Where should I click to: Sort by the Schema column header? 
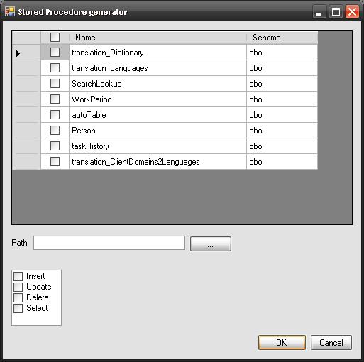pos(282,38)
